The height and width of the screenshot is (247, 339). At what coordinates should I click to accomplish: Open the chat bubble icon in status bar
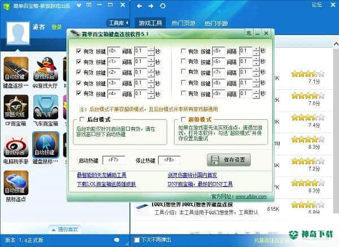(116, 240)
